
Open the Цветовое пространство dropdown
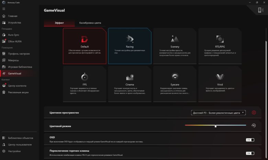[x=218, y=113]
